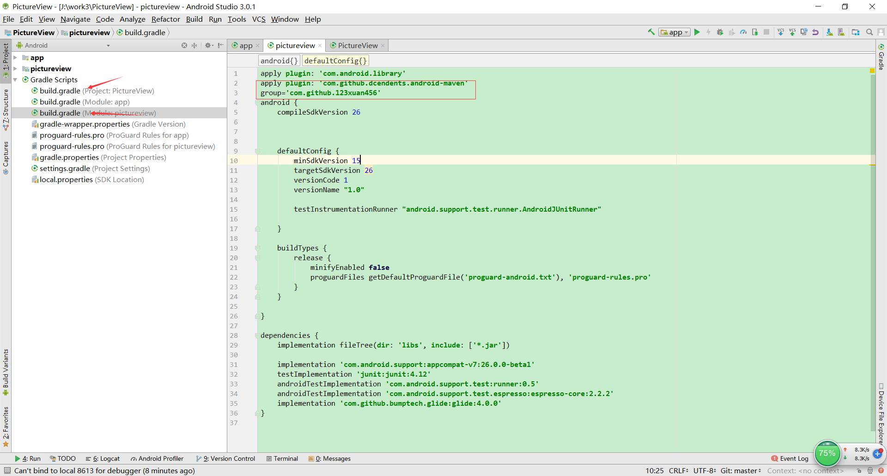This screenshot has width=887, height=476.
Task: Expand the pictureview module node
Action: pos(15,69)
